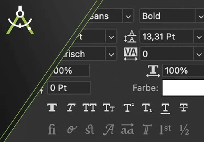Screen dimensions: 204x142
Task: Open the font family dropdown
Action: pyautogui.click(x=128, y=16)
